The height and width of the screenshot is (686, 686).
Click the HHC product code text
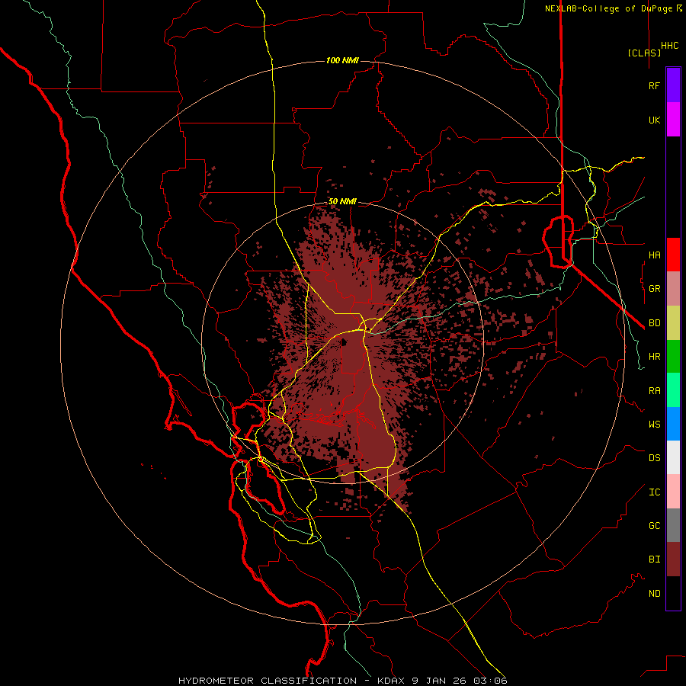click(669, 46)
